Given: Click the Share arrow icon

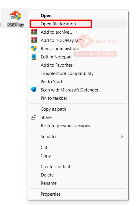Looking at the screenshot, I should point(34,117).
